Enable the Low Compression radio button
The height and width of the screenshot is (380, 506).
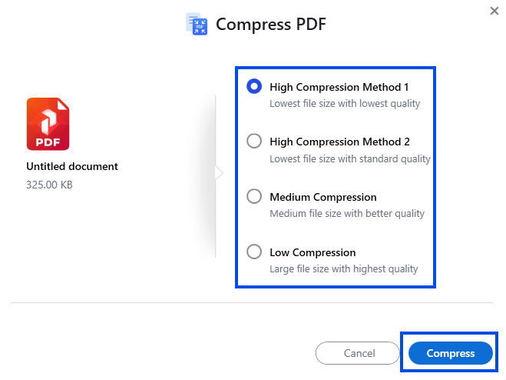pyautogui.click(x=254, y=252)
